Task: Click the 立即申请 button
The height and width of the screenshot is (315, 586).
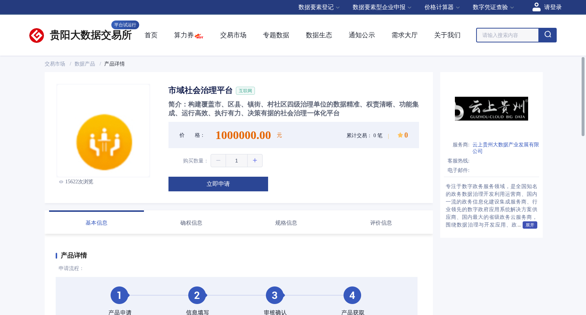Action: coord(218,184)
